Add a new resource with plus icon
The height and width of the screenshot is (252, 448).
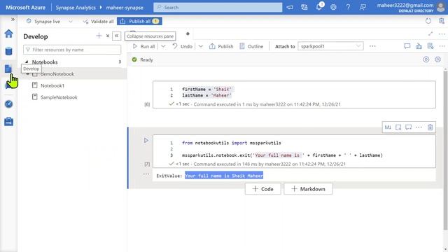point(99,36)
